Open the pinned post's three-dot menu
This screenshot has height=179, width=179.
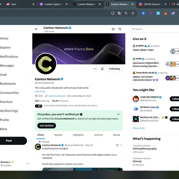pos(121,145)
